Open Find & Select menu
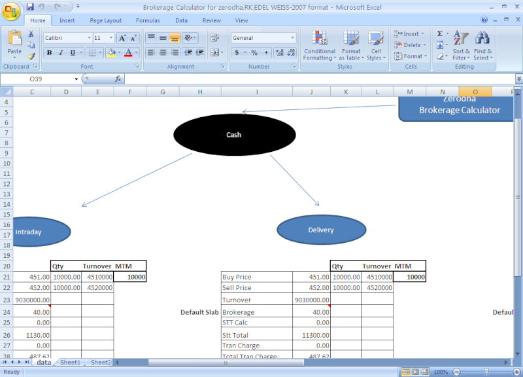 point(482,45)
